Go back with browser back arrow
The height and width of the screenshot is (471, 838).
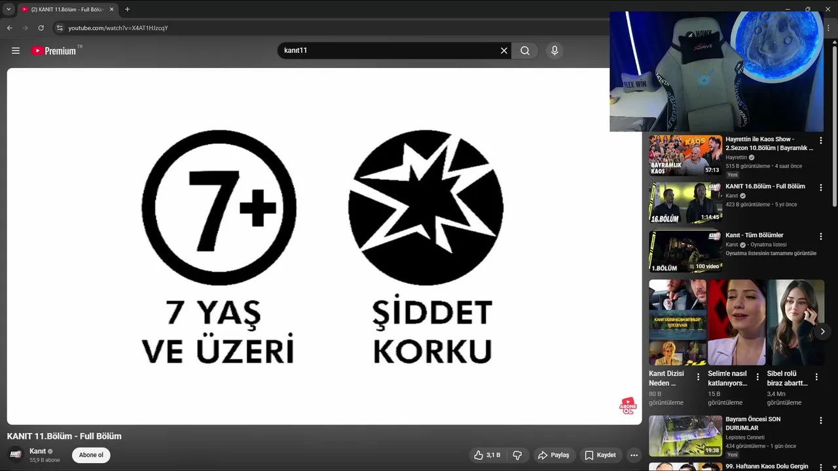click(x=9, y=28)
